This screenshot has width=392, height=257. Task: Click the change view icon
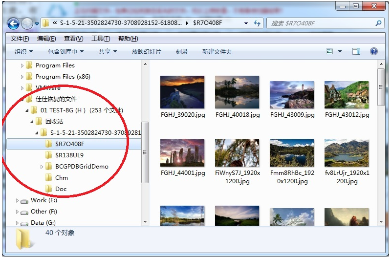pyautogui.click(x=329, y=51)
